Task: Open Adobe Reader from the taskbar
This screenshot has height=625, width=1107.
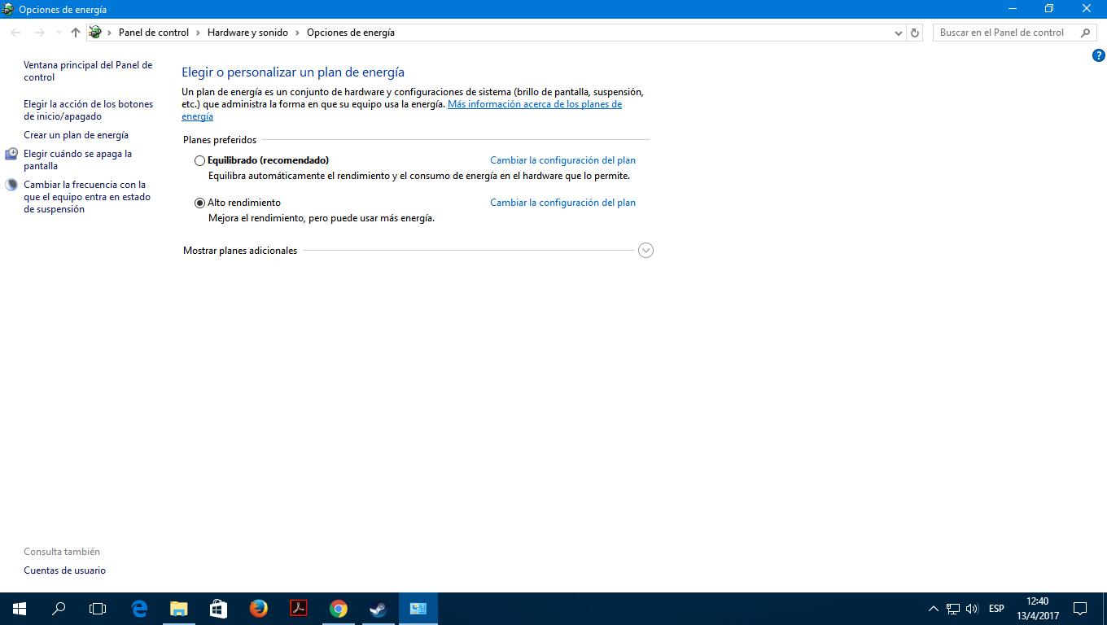Action: (299, 609)
